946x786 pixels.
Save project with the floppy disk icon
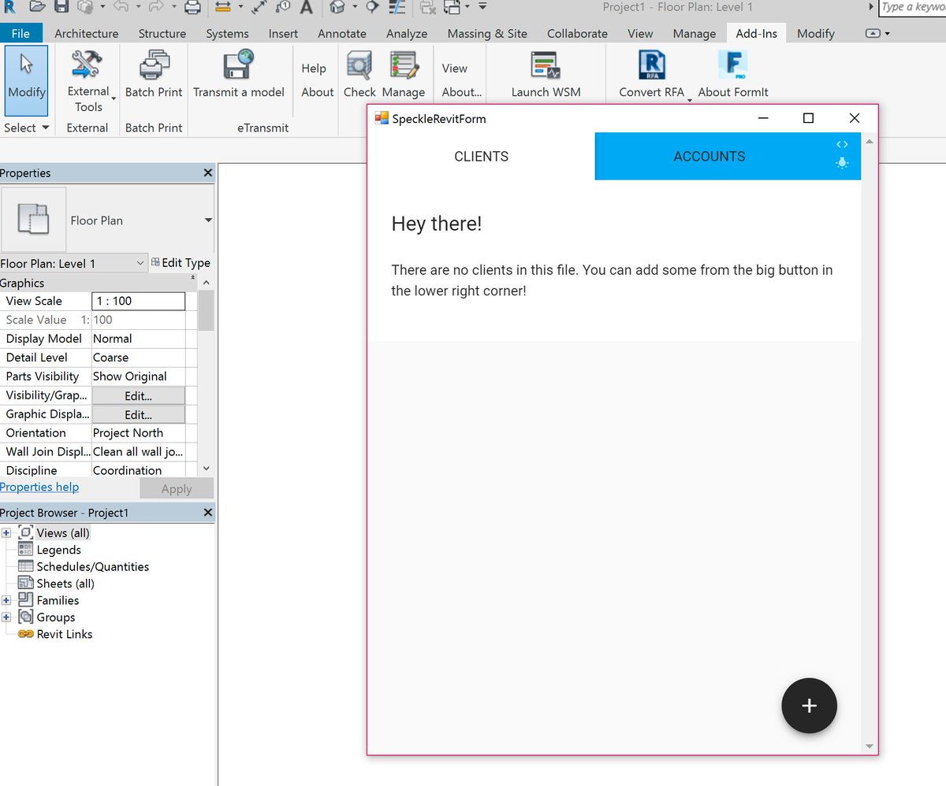click(x=61, y=7)
